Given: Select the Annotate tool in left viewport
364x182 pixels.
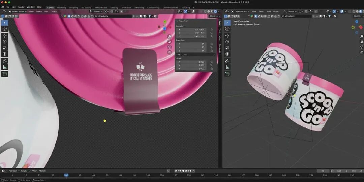Looking at the screenshot, I should [5, 61].
